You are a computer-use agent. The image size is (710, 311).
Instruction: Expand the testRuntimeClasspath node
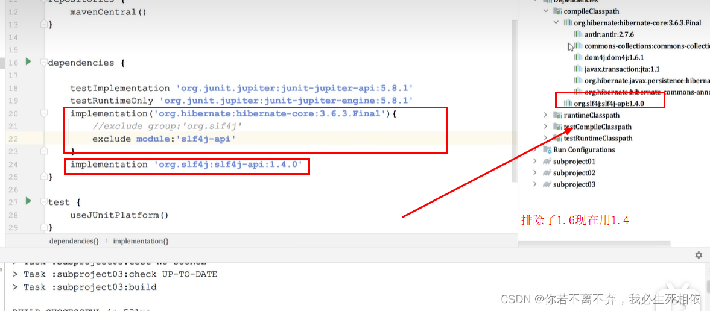coord(546,138)
